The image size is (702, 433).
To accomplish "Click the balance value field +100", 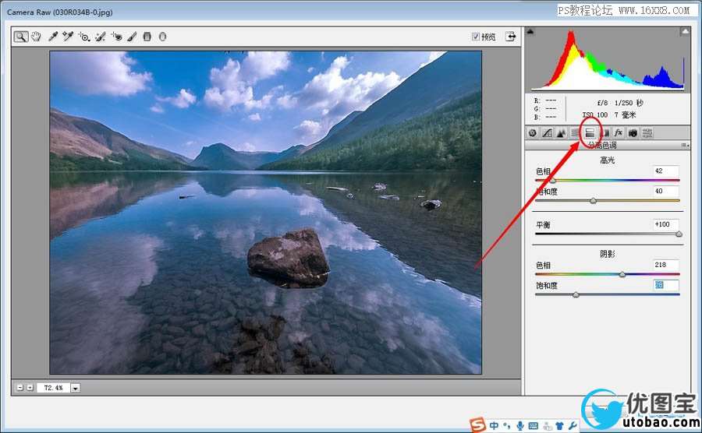I will click(x=665, y=224).
